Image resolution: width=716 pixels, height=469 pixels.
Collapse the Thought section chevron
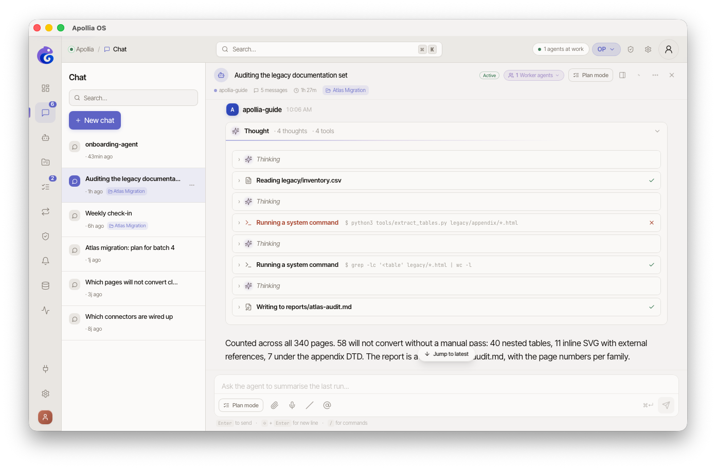tap(657, 131)
